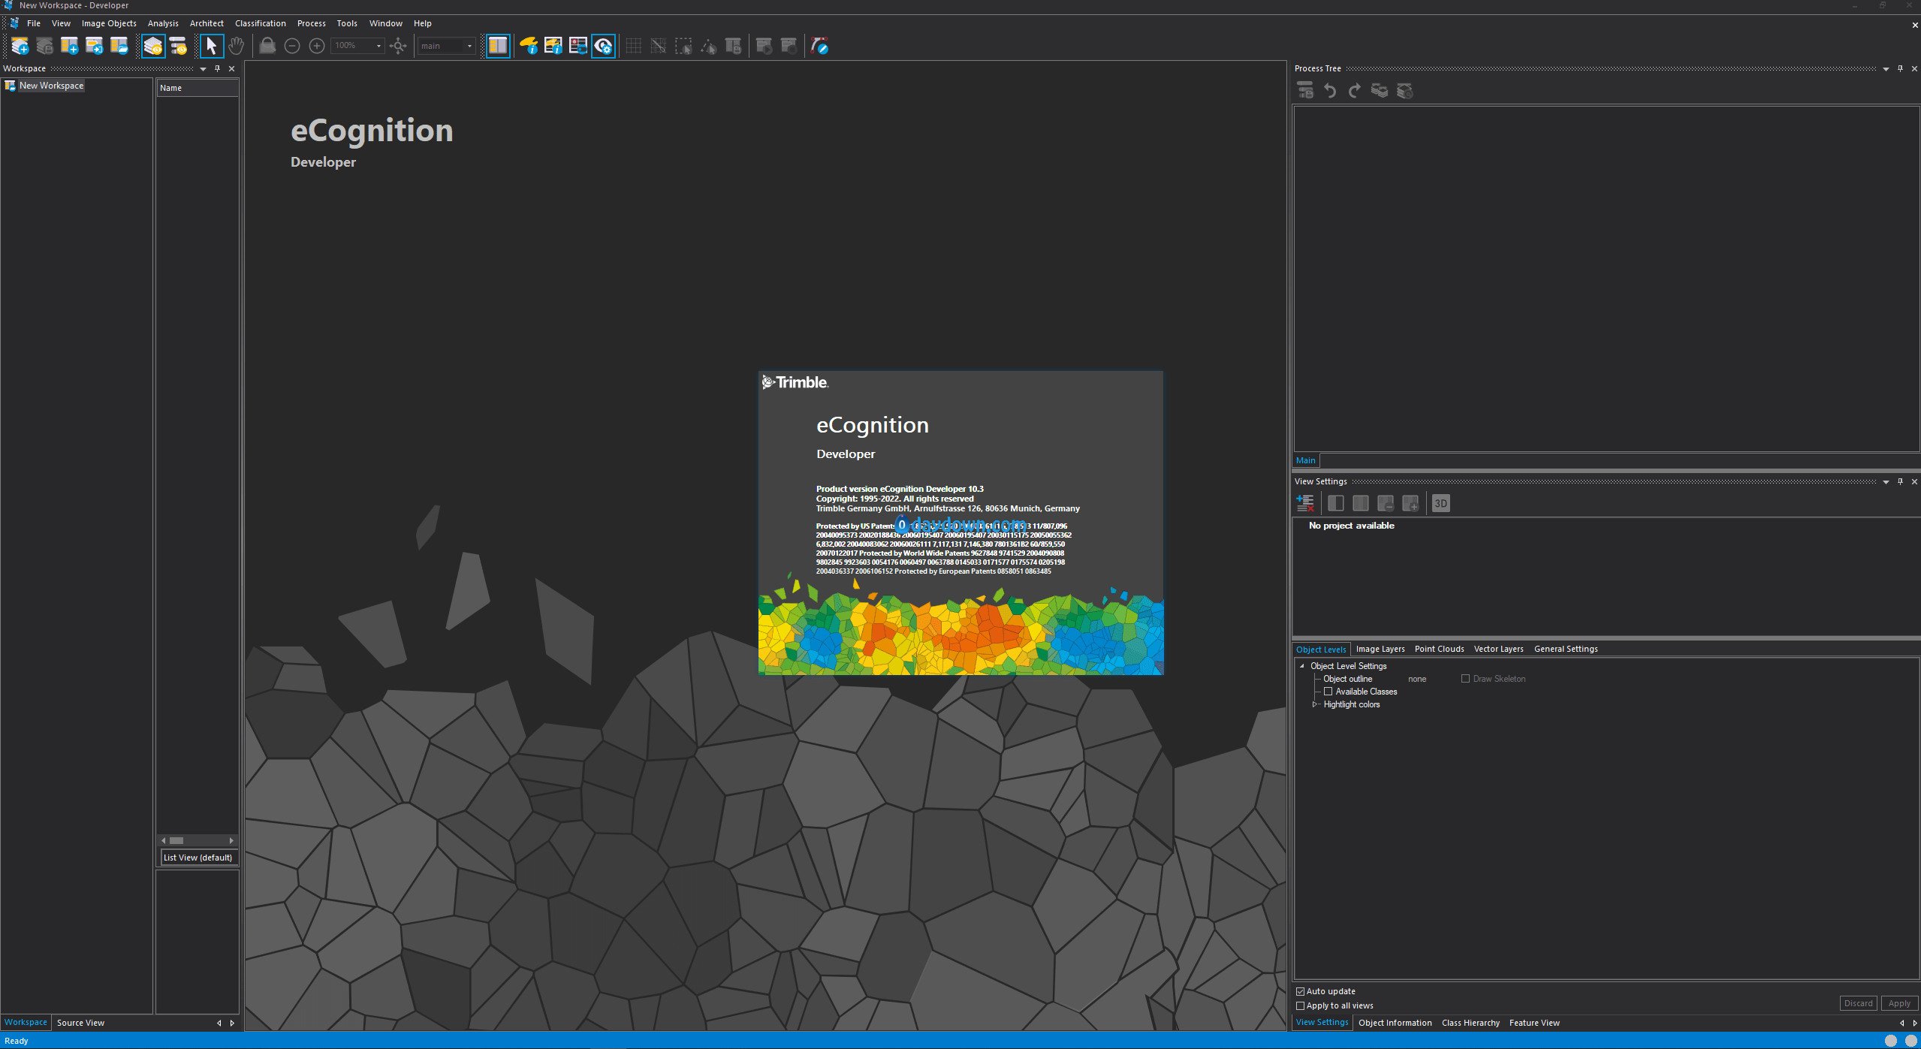Expand the Hightlight colors tree node
This screenshot has height=1049, width=1921.
click(x=1315, y=704)
